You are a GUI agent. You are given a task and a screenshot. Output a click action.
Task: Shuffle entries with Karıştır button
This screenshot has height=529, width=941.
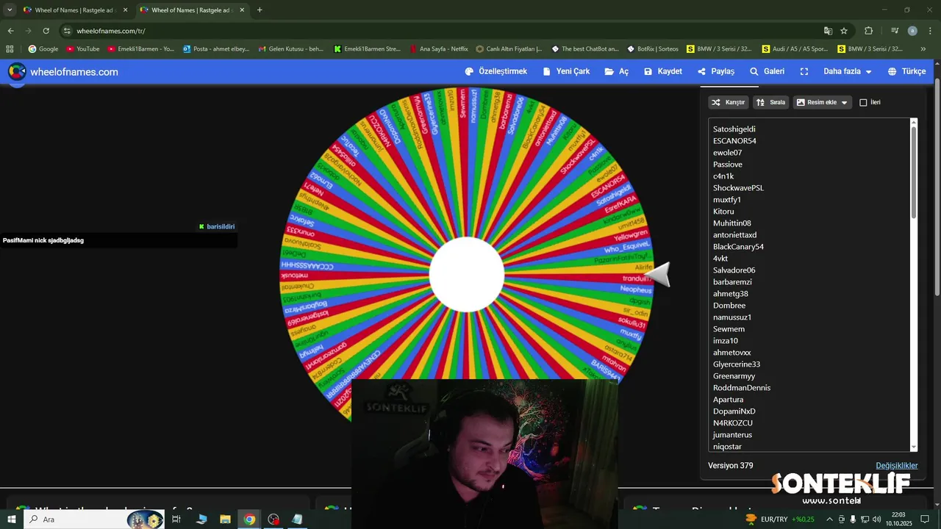pos(729,102)
